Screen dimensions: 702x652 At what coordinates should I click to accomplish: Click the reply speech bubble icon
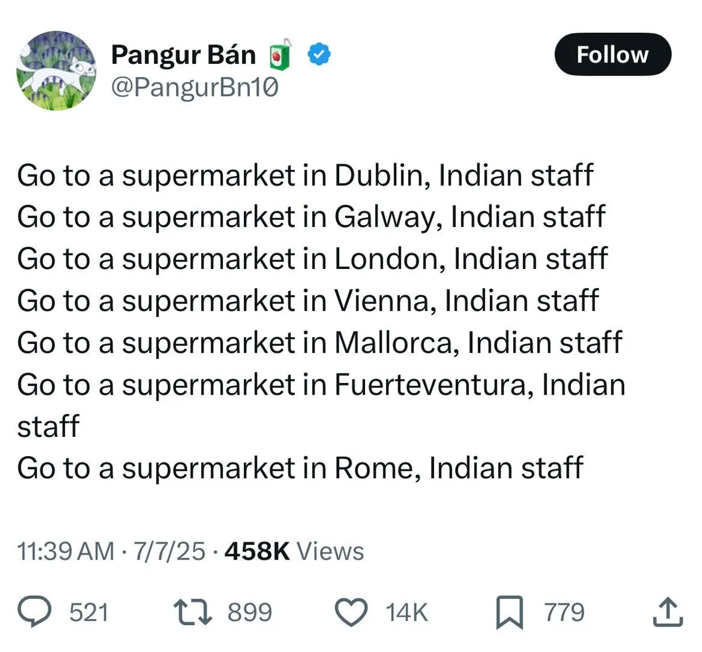pos(36,612)
